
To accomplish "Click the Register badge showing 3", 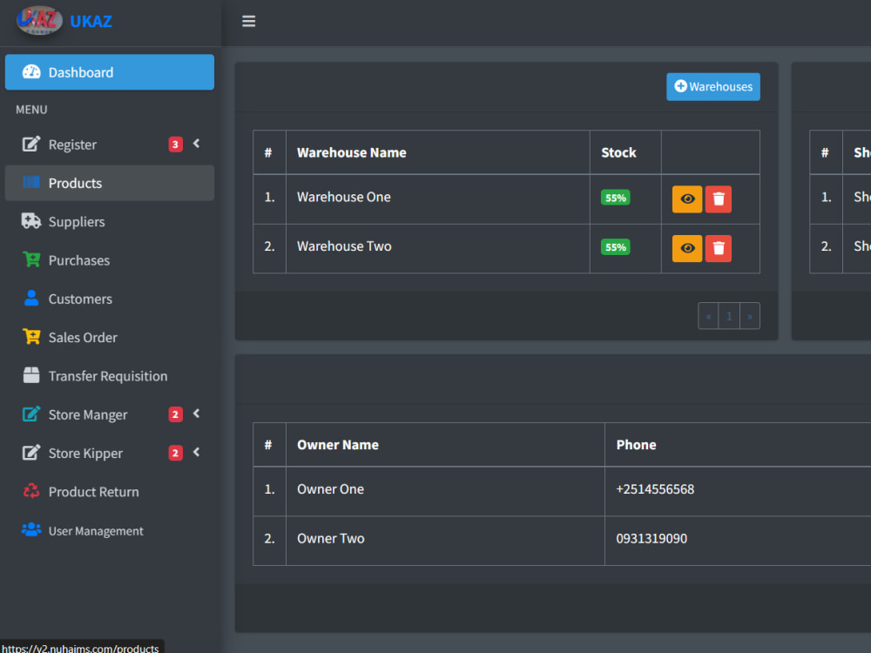I will 176,145.
